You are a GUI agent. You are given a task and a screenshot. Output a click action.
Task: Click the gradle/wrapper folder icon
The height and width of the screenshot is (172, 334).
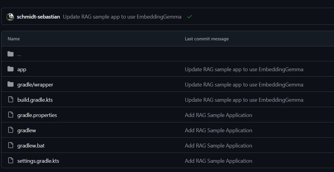[11, 84]
